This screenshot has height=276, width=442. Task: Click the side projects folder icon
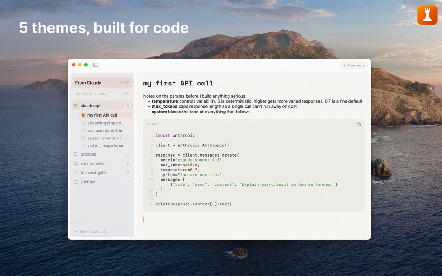[76, 164]
